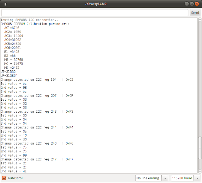Click the '2nd value = f0' line
The width and height of the screenshot is (202, 183).
(14, 135)
